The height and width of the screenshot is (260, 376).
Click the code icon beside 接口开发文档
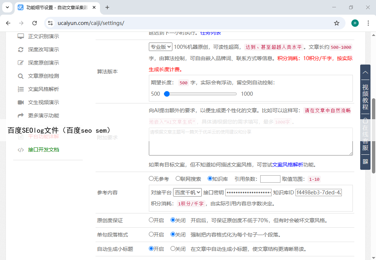(21, 150)
